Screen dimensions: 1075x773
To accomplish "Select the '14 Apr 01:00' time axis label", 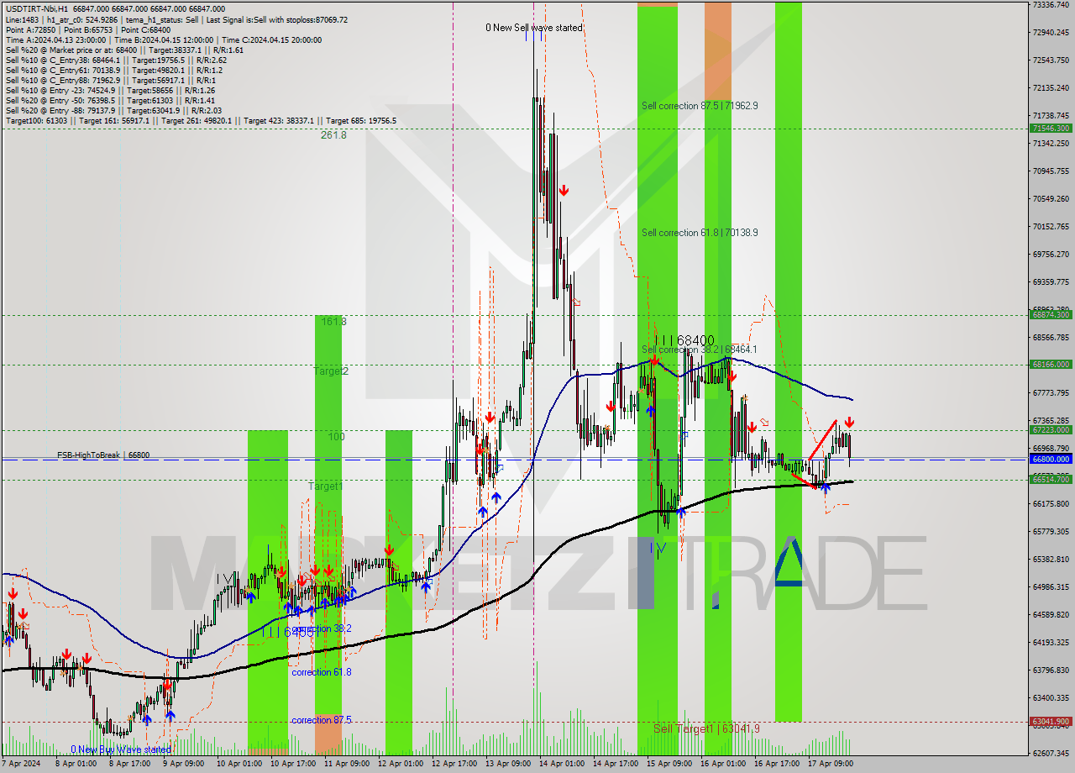I will tap(561, 764).
